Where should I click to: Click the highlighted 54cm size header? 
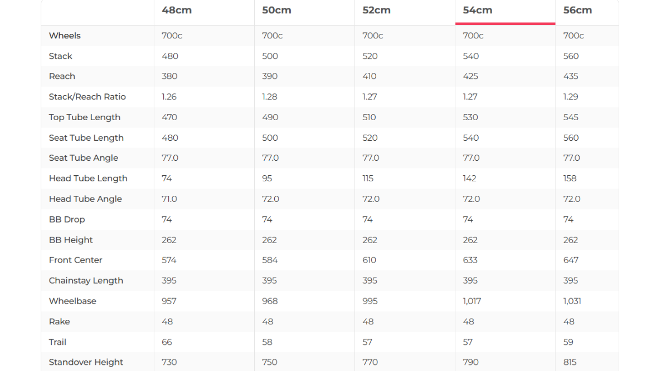coord(478,11)
